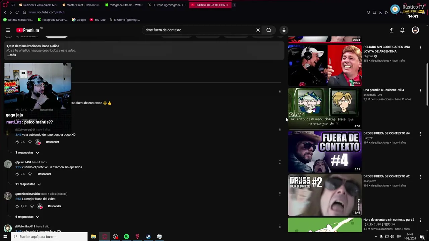Open options for 'DROSS FUERA DE CONTEXTO #2' video
The image size is (429, 241).
(420, 177)
